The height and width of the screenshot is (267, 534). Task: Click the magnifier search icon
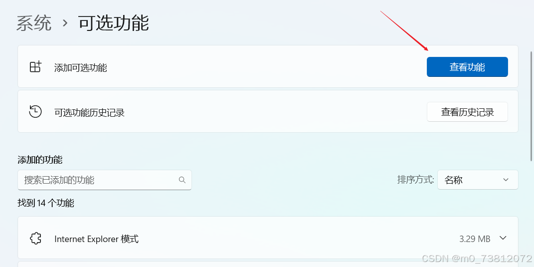(x=182, y=180)
